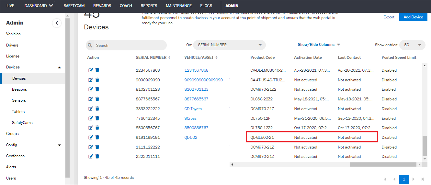Open the LIVE tab
Screen dimensions: 431x185
[10, 6]
